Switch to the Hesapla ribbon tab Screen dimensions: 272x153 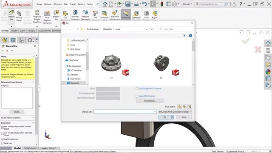tap(31, 31)
